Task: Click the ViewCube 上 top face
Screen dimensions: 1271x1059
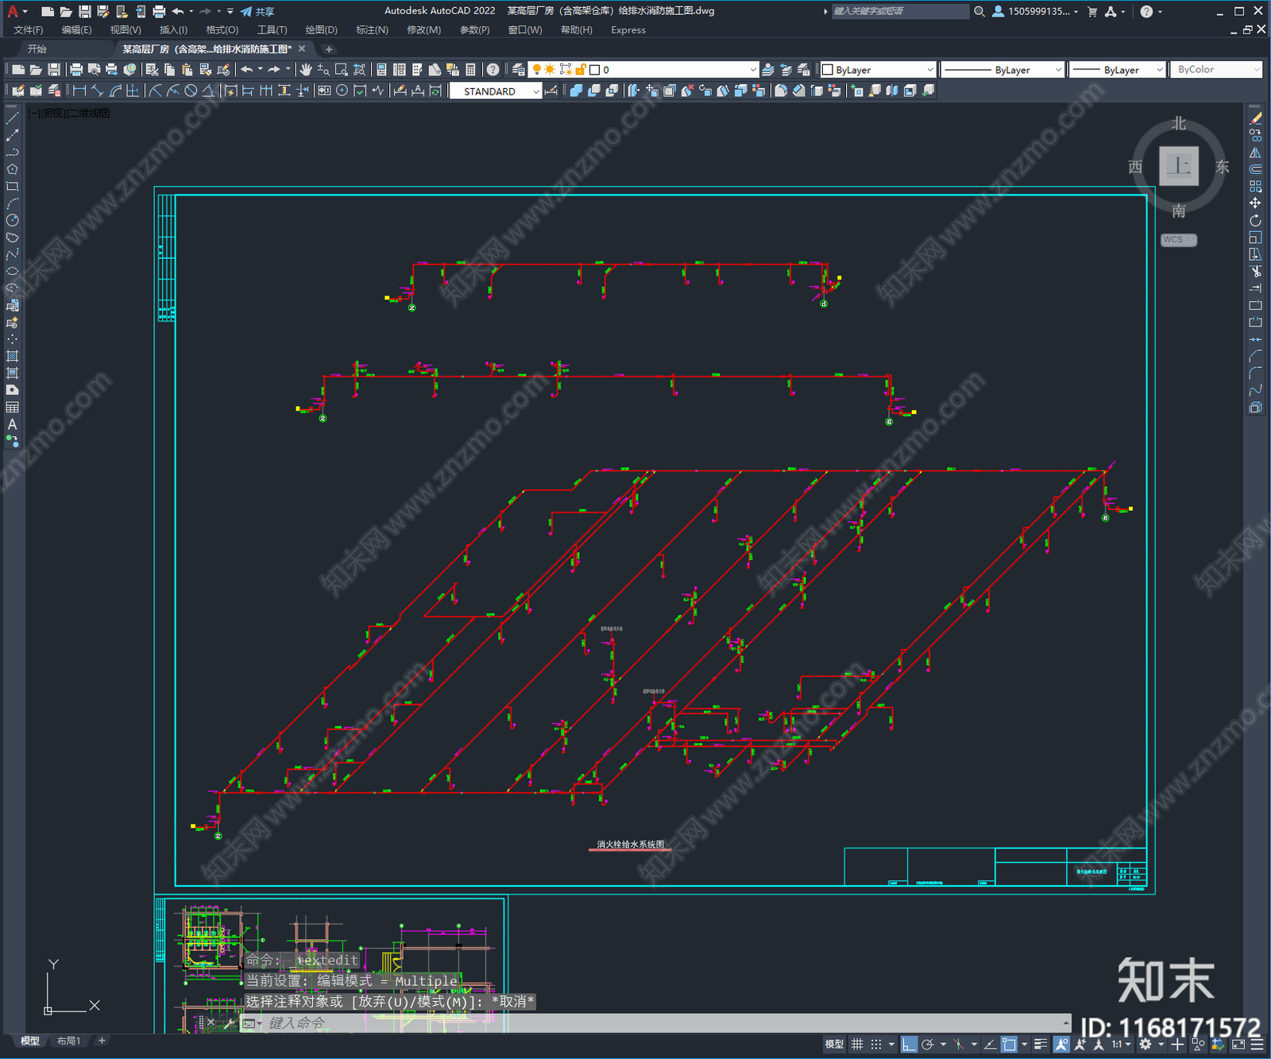Action: 1179,166
